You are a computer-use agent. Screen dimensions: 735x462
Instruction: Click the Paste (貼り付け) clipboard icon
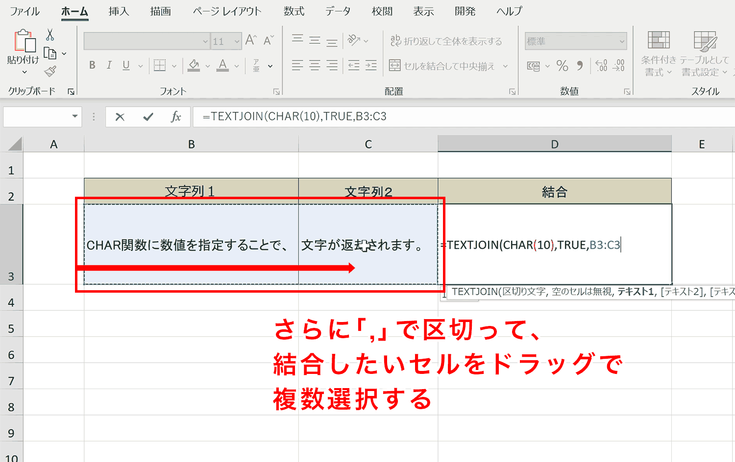[24, 41]
